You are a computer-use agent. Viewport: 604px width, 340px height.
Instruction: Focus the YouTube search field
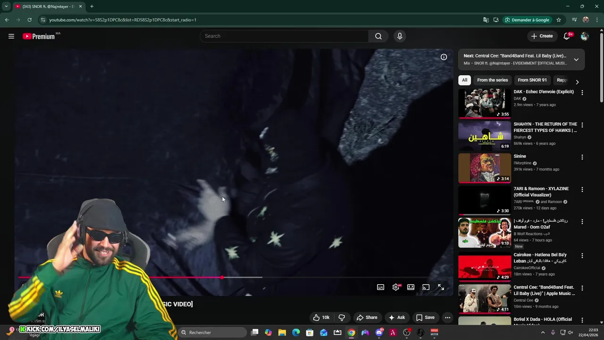pos(285,36)
